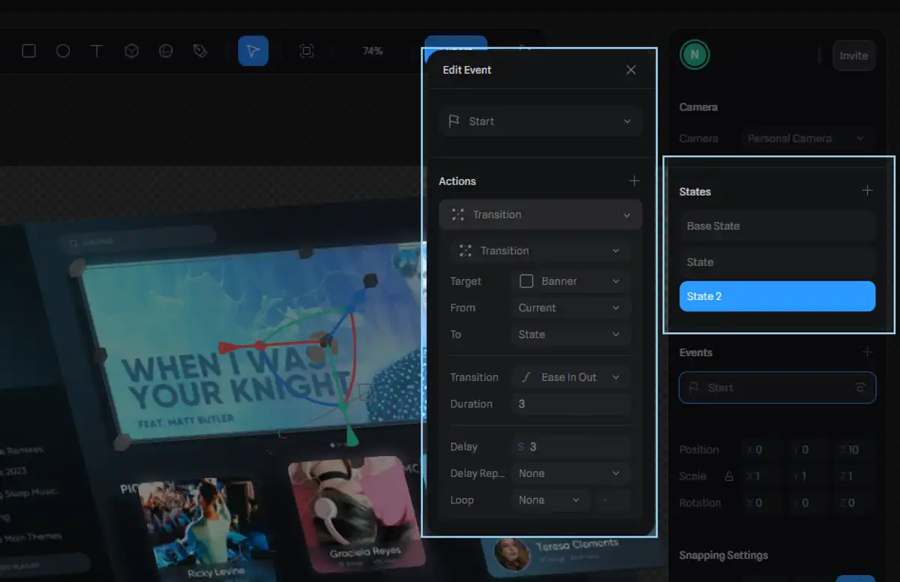
Task: Select the Ellipse shape tool
Action: [63, 51]
